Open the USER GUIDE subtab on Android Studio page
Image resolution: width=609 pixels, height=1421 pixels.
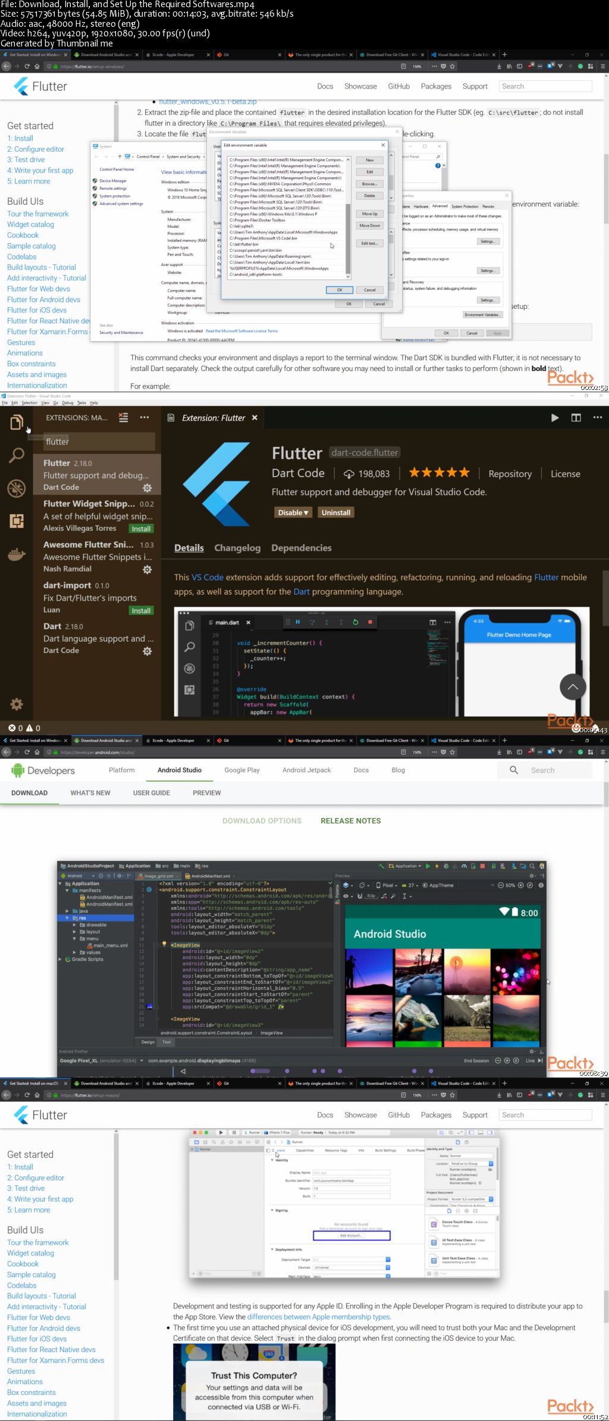pyautogui.click(x=152, y=793)
